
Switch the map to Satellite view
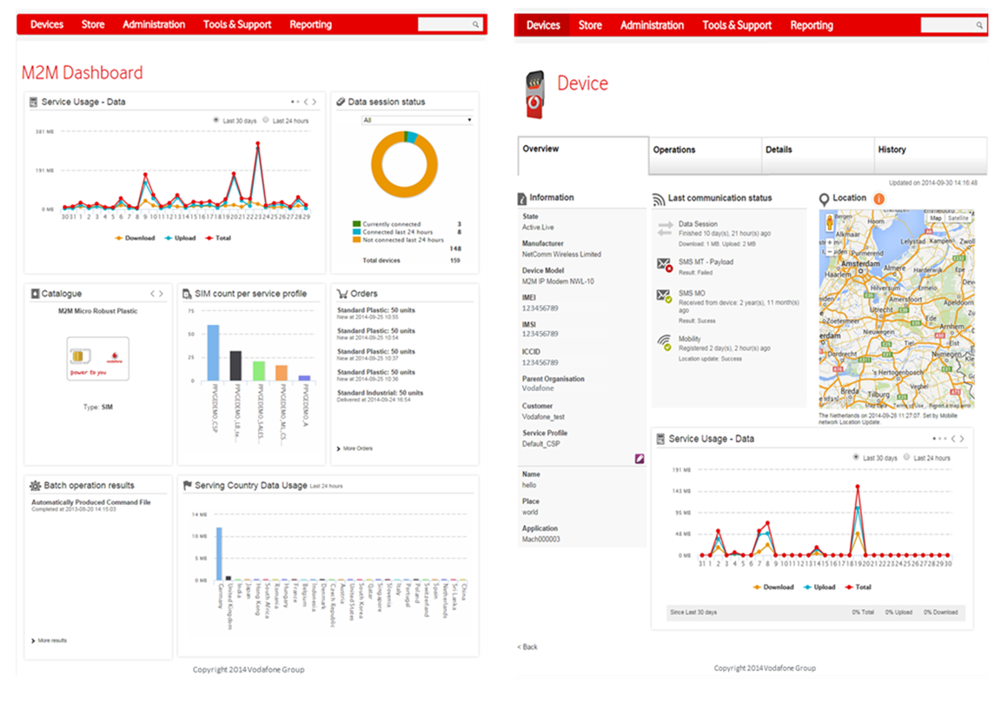coord(958,218)
